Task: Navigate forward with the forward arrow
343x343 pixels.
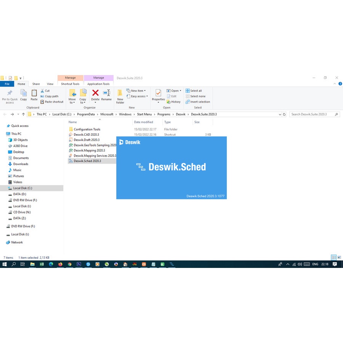Action: coord(12,114)
